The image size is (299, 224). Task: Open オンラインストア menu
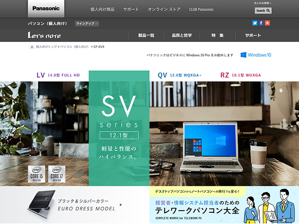[x=164, y=9]
